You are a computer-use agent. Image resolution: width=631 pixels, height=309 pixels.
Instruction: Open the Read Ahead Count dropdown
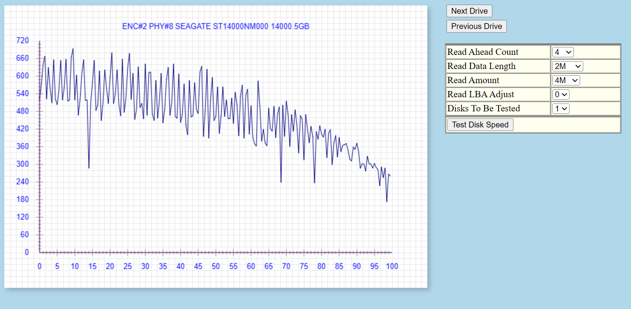(563, 52)
